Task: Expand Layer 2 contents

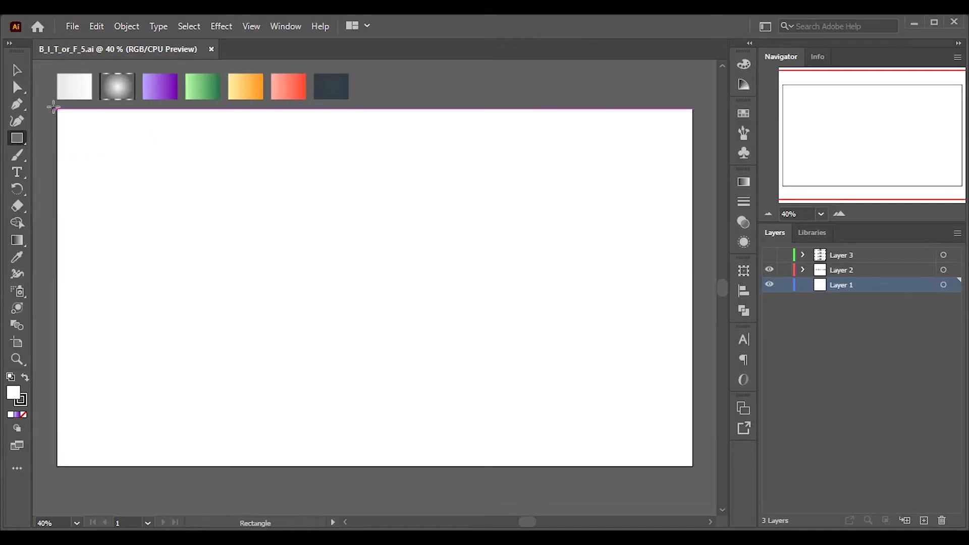Action: 802,269
